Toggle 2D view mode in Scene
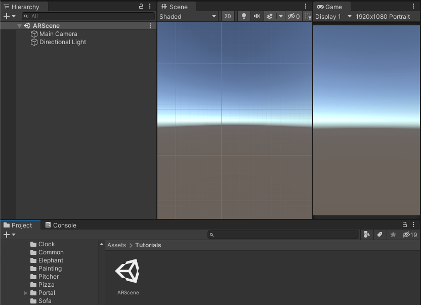Screen dimensions: 421x305 [x=228, y=16]
